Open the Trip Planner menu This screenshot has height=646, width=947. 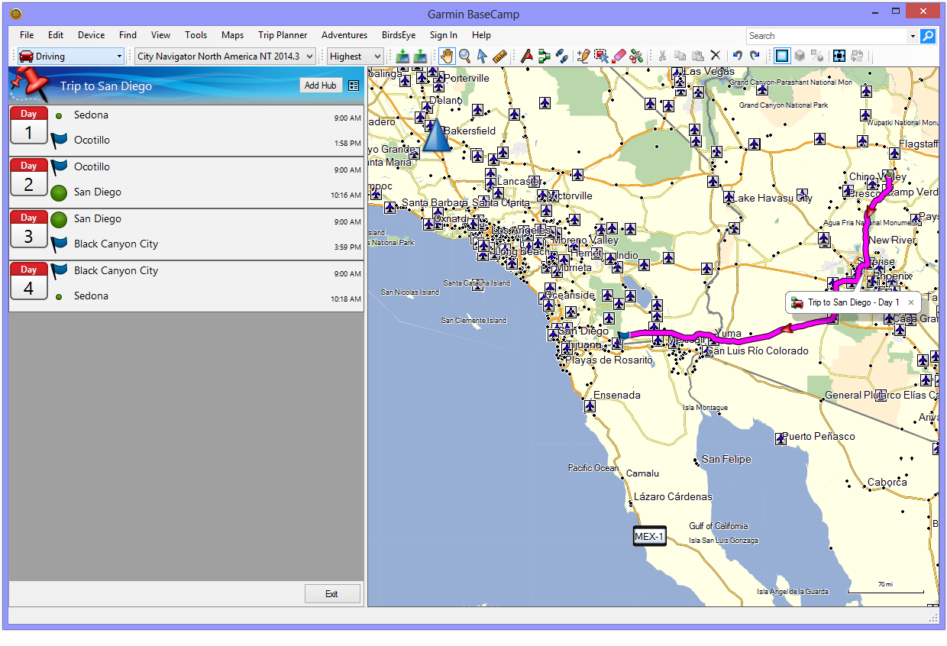283,35
